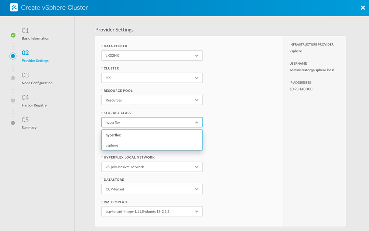Screen dimensions: 369x231
Task: Open the HyperFlex Local Network dropdown
Action: pos(152,167)
